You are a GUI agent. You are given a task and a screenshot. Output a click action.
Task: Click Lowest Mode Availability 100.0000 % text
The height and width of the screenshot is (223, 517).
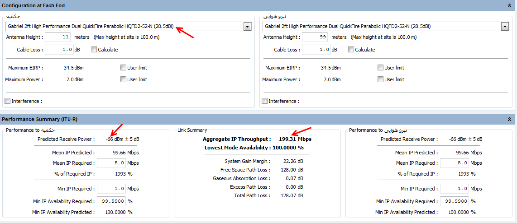(x=254, y=148)
